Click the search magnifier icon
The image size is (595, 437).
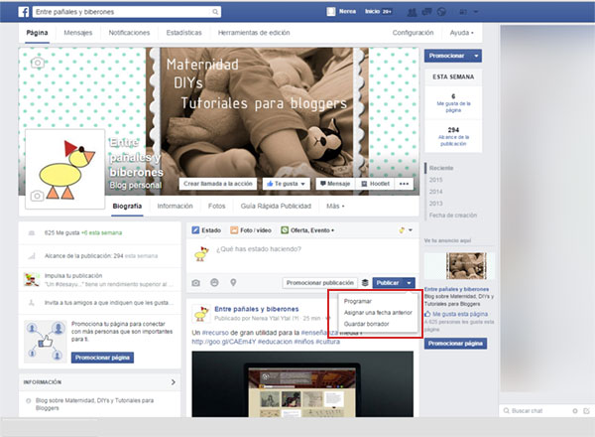point(215,12)
